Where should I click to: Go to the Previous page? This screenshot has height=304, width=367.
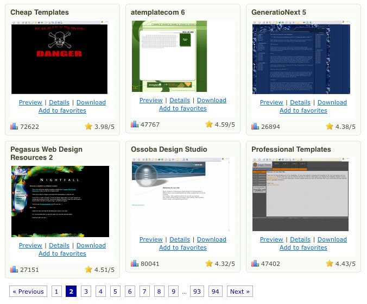tap(28, 291)
